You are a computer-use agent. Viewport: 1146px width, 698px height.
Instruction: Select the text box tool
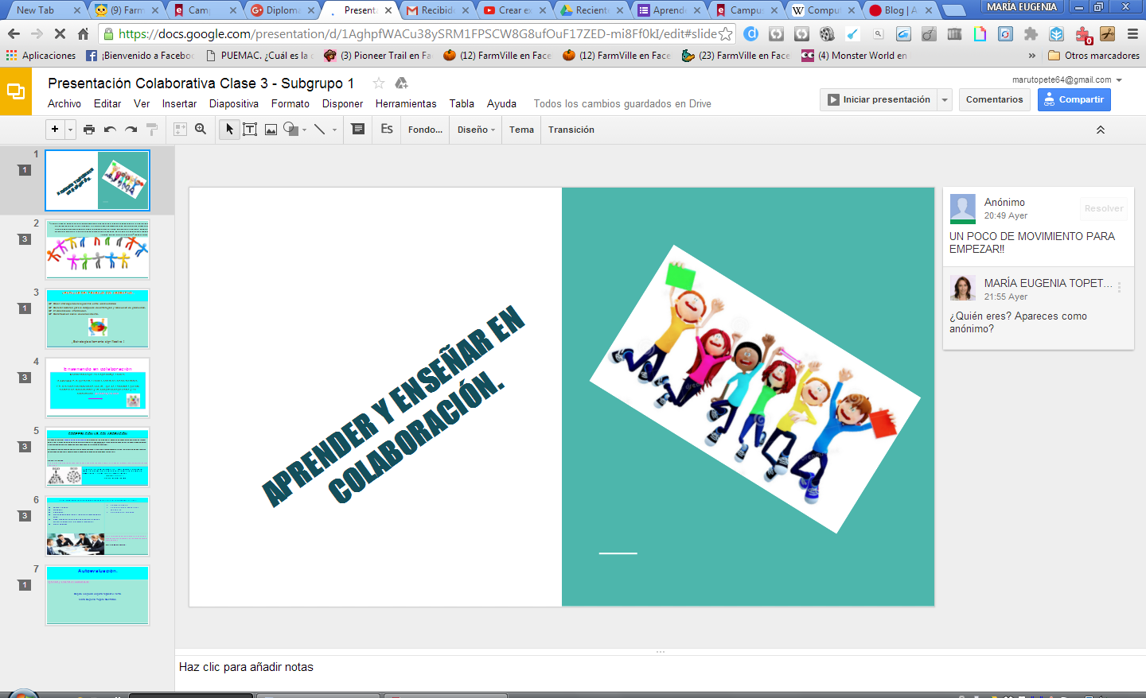click(250, 130)
